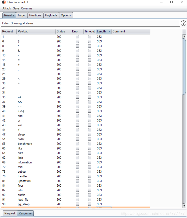
Task: Select the row with payload !(<>)
Action: (x=76, y=111)
